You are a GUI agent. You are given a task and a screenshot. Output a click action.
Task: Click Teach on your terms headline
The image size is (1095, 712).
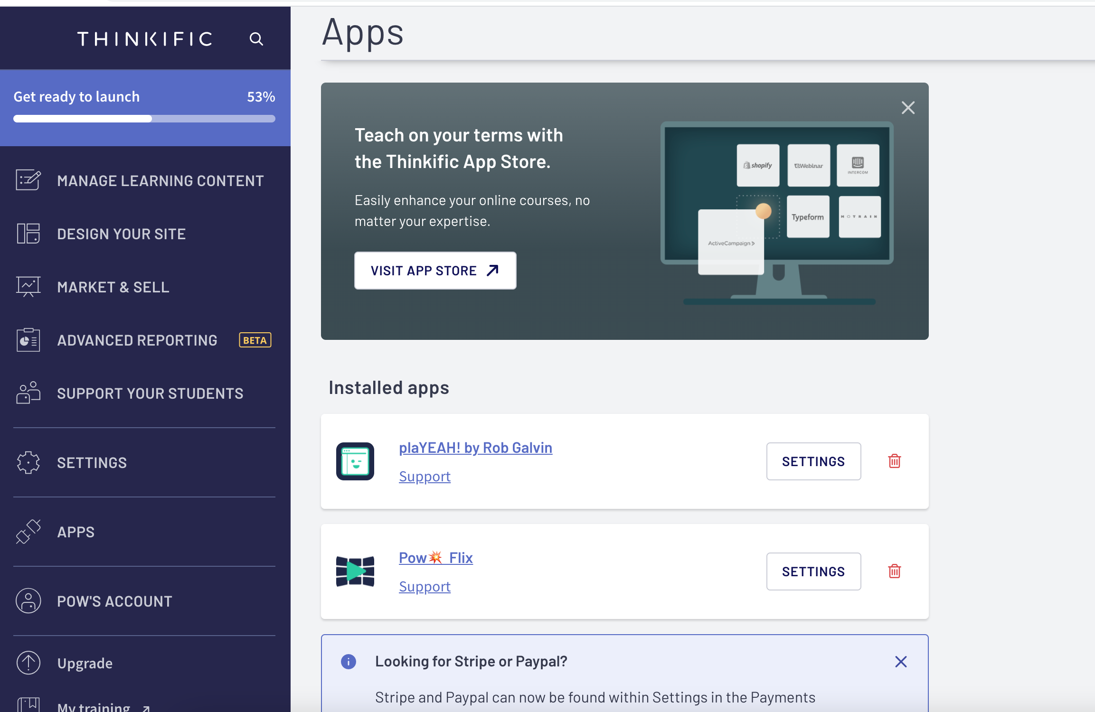tap(459, 149)
